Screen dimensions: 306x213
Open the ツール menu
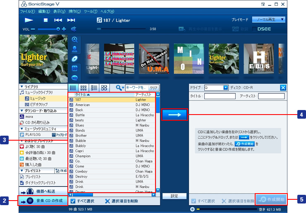[x=91, y=11]
